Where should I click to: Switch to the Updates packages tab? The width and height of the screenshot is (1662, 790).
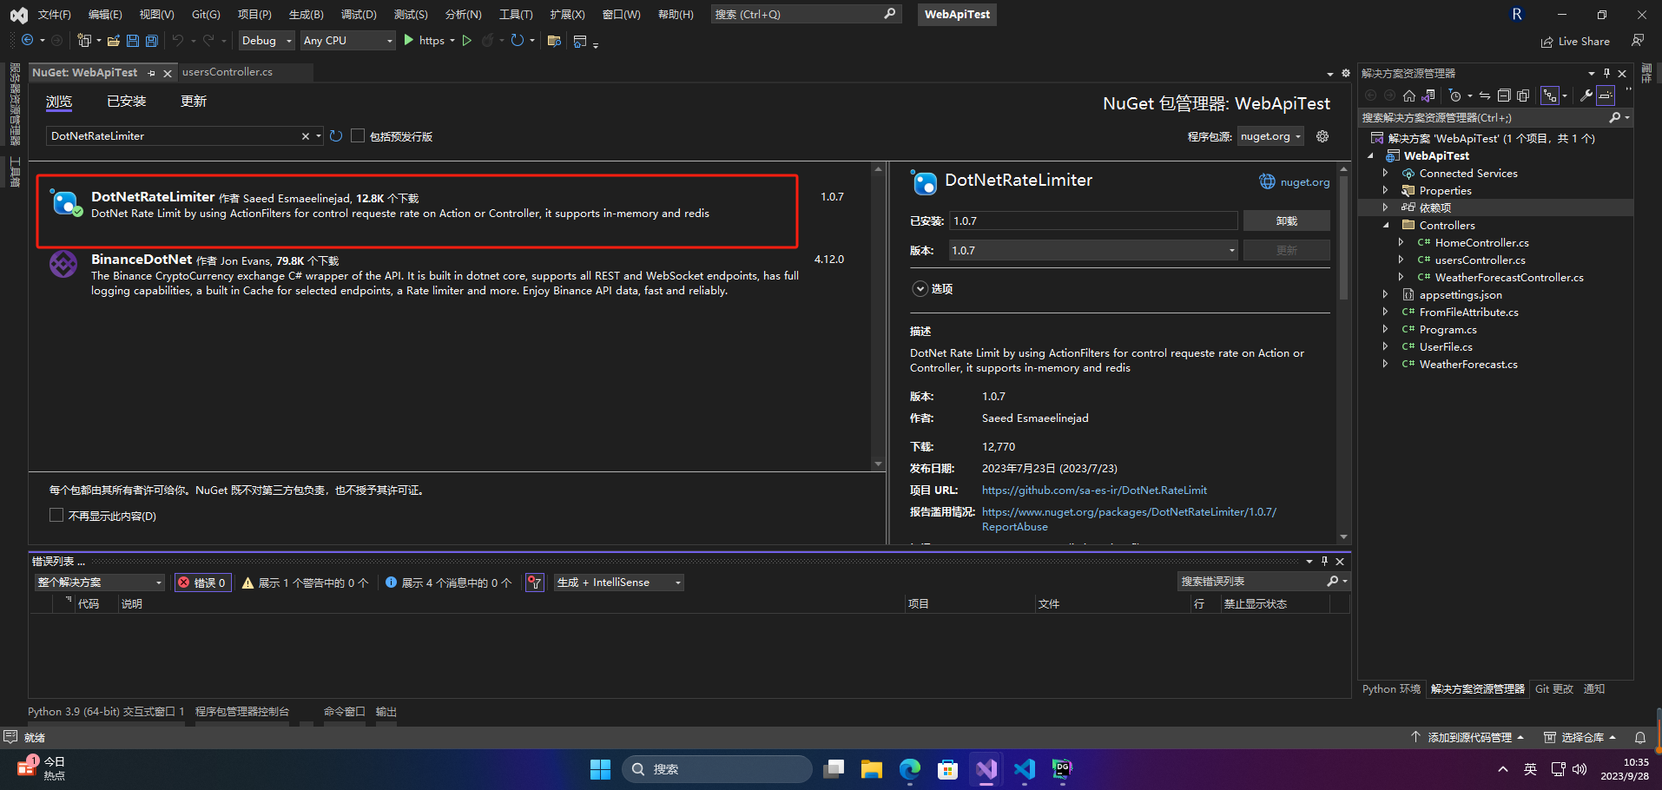(x=193, y=102)
